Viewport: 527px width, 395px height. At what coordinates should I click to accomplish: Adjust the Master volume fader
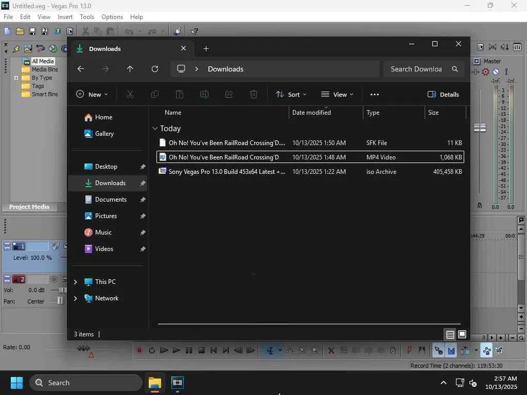click(x=480, y=128)
